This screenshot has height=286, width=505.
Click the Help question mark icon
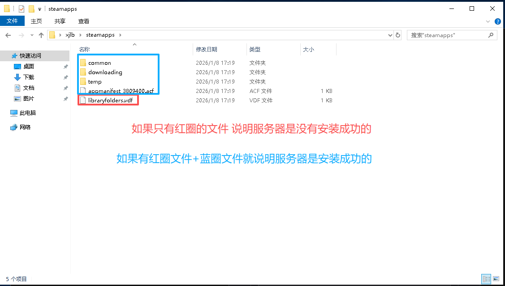[x=497, y=21]
